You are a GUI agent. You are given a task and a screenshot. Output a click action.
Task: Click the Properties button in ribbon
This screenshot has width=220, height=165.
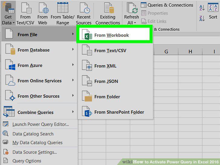click(154, 13)
